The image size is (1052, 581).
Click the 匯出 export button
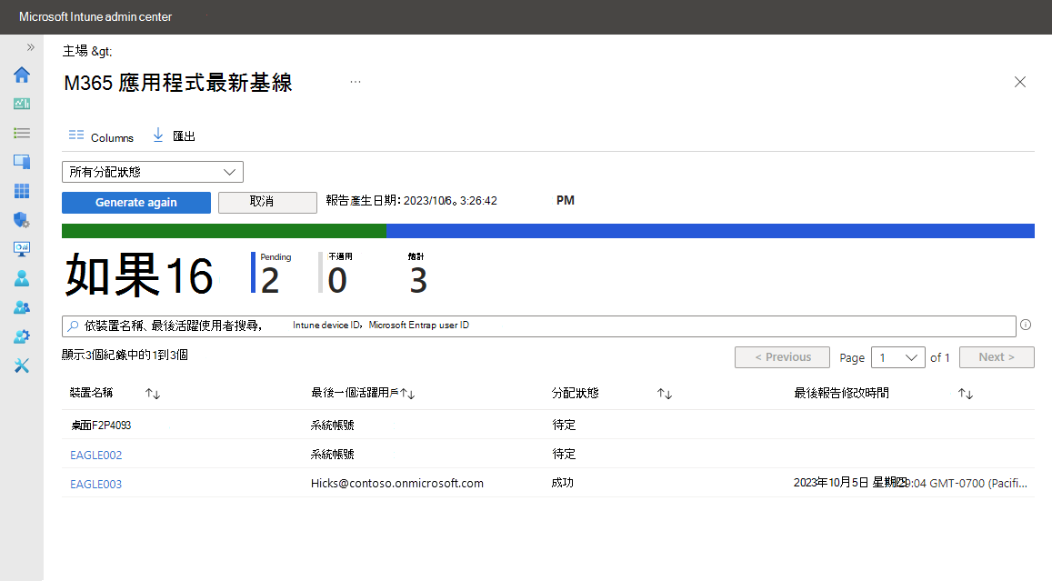tap(174, 136)
